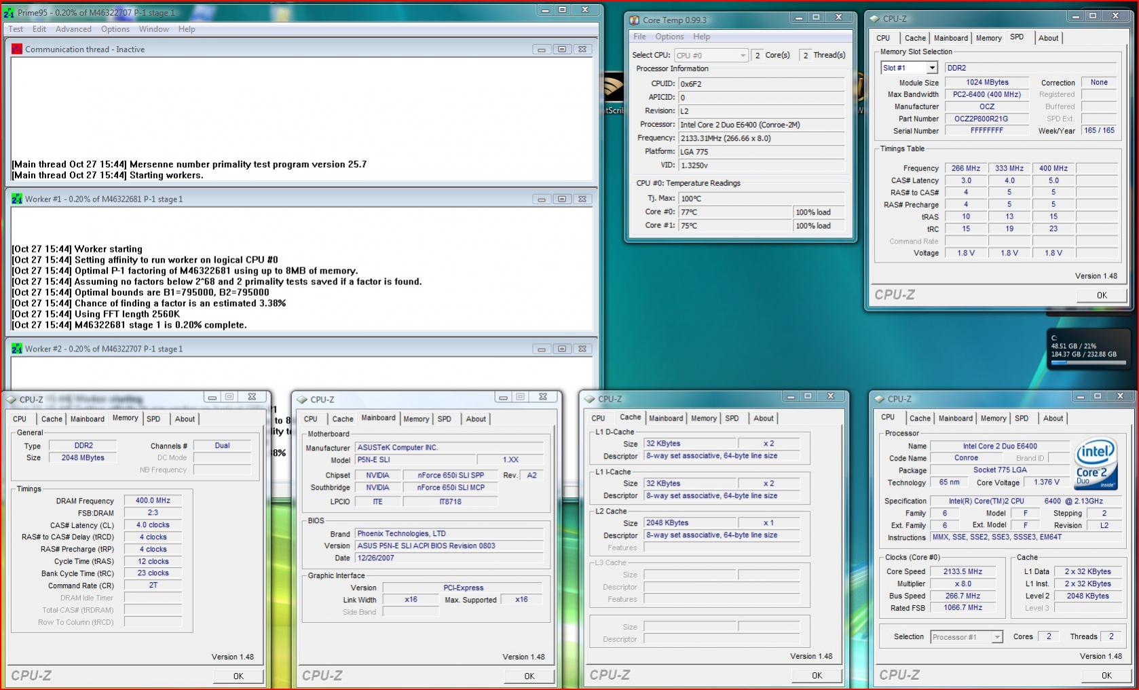Click the Worker #2 window icon

pos(17,349)
